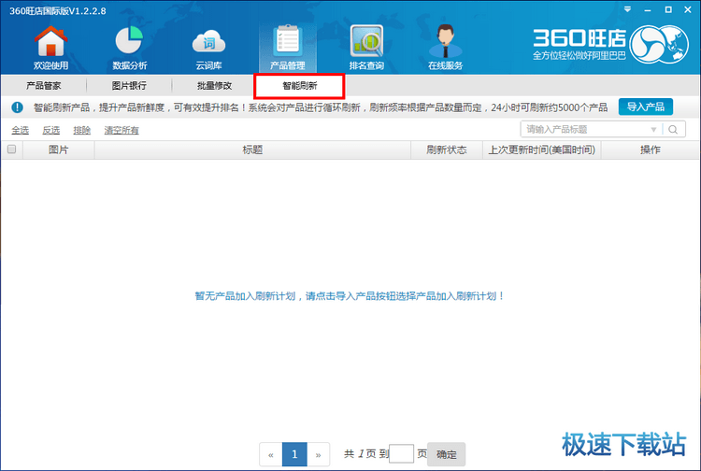Click the 反选 link
The width and height of the screenshot is (701, 471).
[x=51, y=130]
